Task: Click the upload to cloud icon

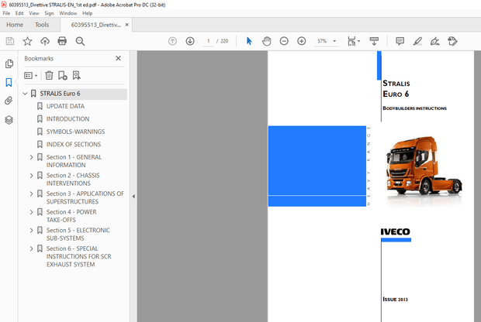Action: click(45, 41)
